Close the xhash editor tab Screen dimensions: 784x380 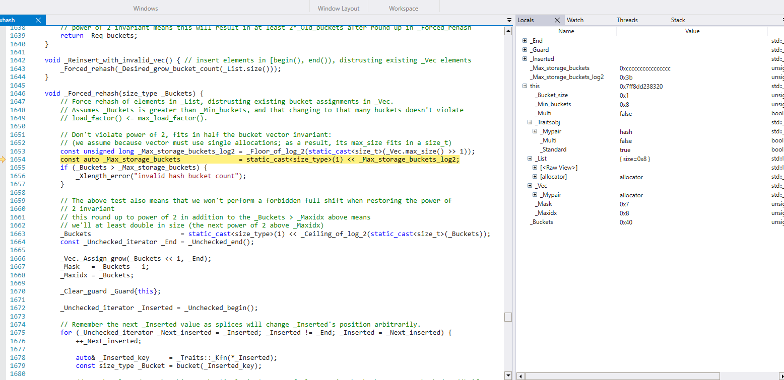coord(39,20)
